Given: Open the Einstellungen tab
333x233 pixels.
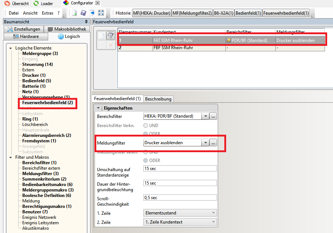Looking at the screenshot, I should click(x=24, y=29).
